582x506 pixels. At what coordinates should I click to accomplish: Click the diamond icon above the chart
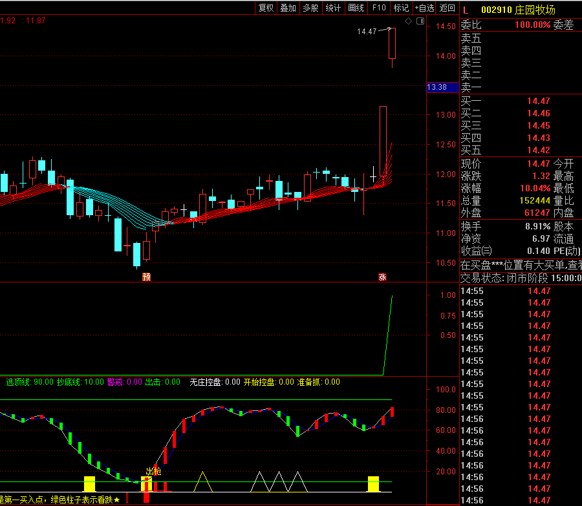[408, 21]
